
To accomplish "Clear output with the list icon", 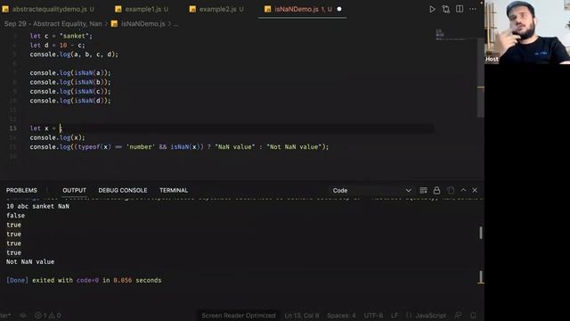I will [423, 190].
